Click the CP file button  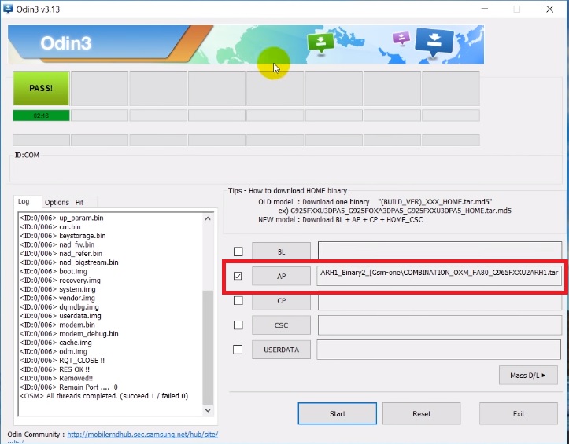click(x=281, y=301)
